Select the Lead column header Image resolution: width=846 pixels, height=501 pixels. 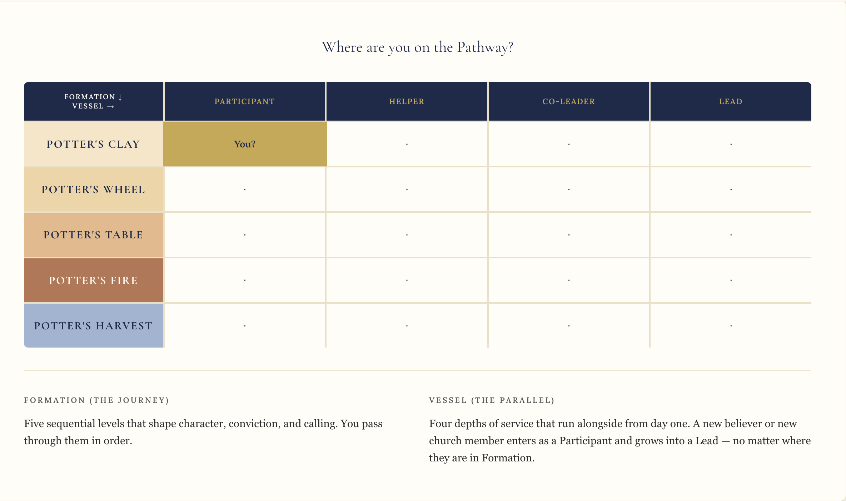731,101
